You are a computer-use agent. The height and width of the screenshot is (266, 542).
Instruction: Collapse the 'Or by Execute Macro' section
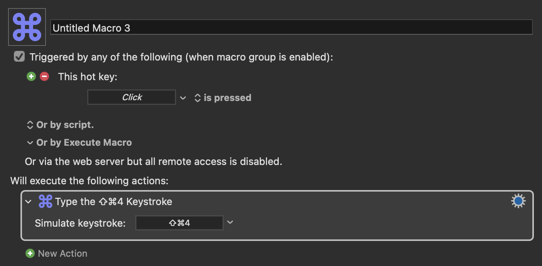coord(30,143)
